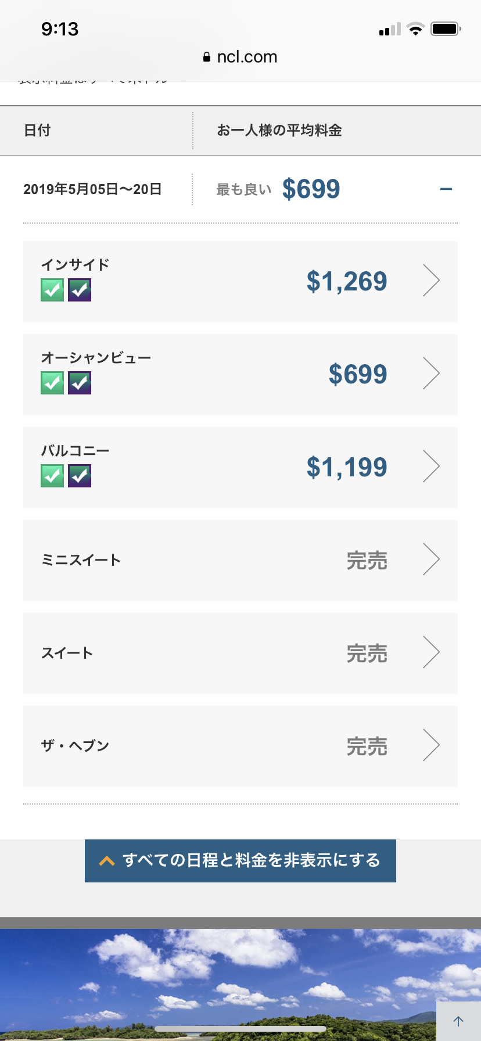Collapse the May 5–20 date row with minus
This screenshot has height=1041, width=481.
click(x=446, y=189)
